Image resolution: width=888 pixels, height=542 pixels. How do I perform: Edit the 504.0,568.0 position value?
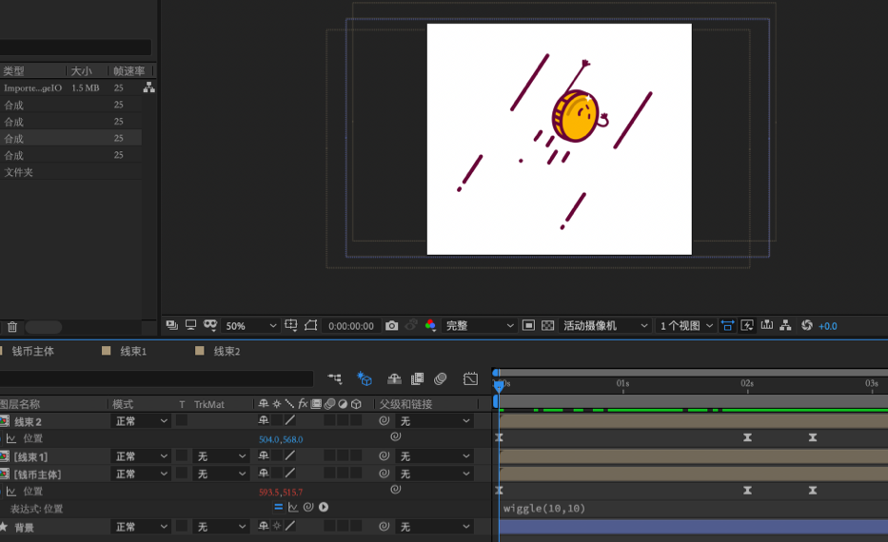[281, 439]
